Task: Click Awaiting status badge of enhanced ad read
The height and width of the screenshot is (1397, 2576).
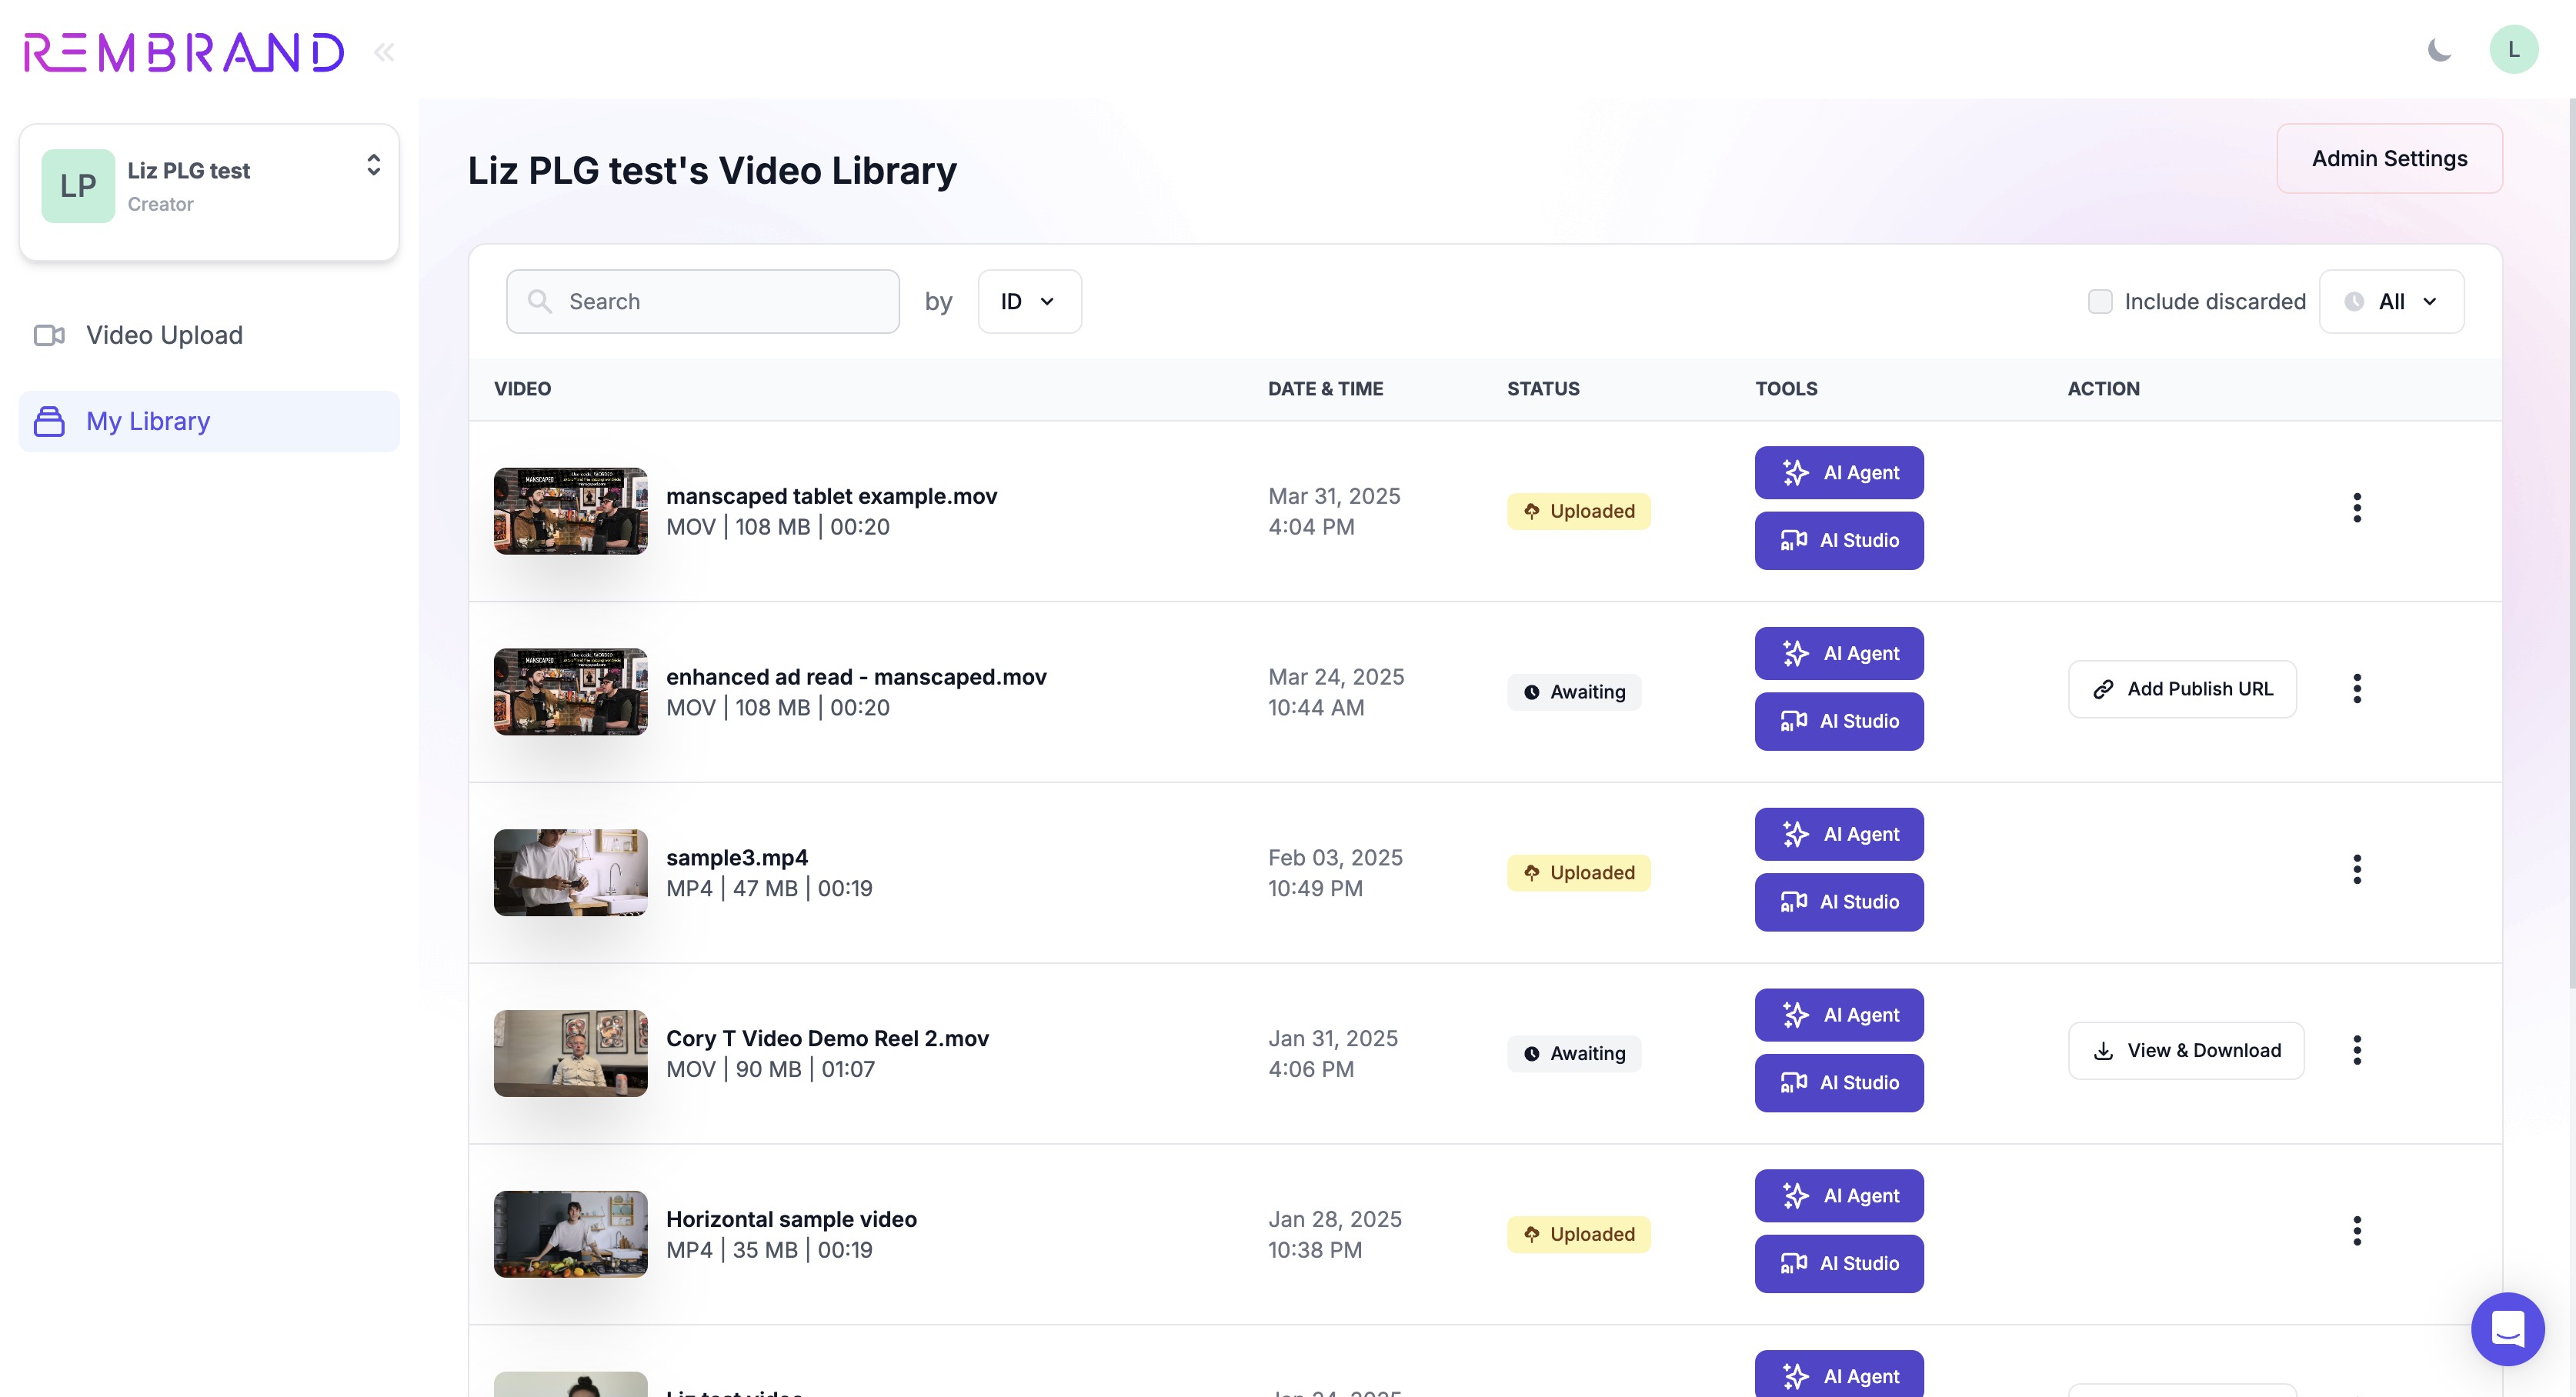Action: (x=1574, y=692)
